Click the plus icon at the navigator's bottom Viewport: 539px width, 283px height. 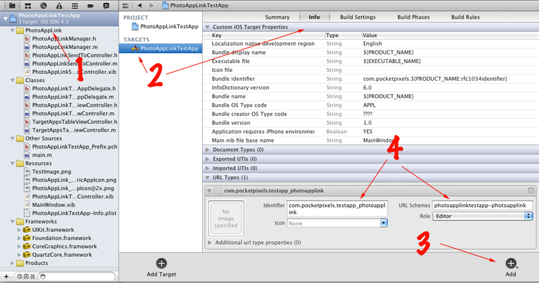pos(6,276)
